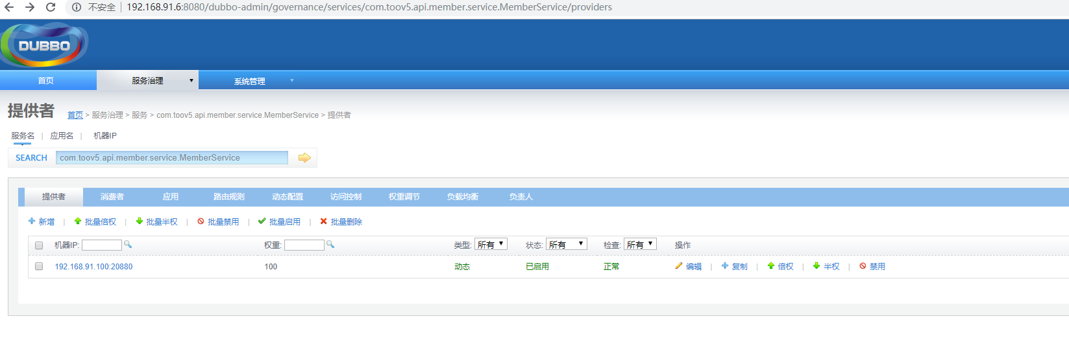Screen dimensions: 1069x338
Task: Switch to the 路由规则 tab
Action: (229, 197)
